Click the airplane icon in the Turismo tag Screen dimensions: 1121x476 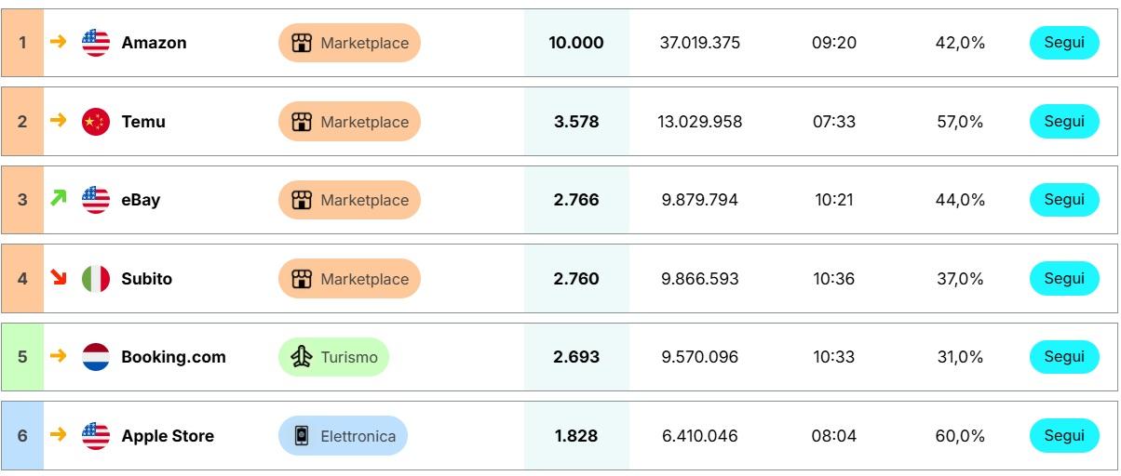pos(302,357)
